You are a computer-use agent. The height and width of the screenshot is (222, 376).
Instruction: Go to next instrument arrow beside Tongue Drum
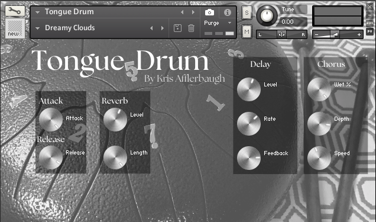click(x=193, y=12)
